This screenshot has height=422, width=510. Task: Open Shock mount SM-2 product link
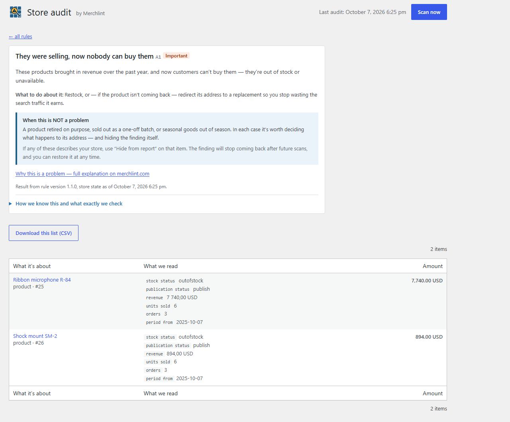coord(35,336)
